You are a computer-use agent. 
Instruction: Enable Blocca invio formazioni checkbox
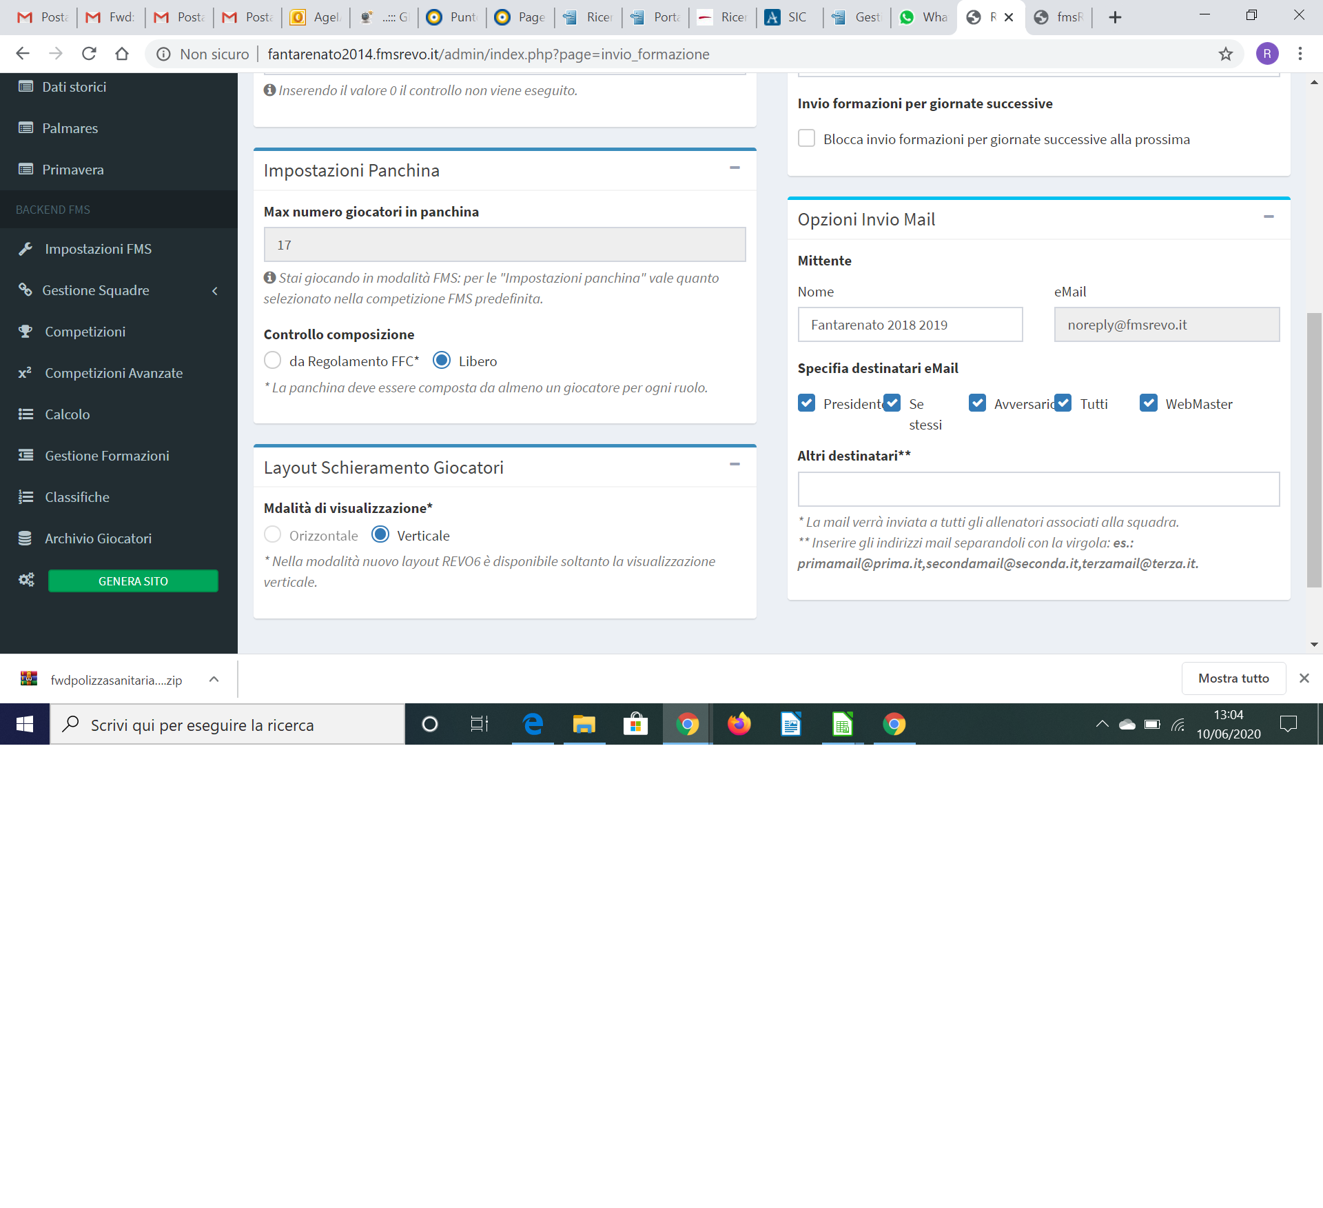tap(806, 139)
